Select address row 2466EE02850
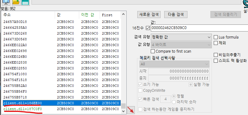This screenshot has height=115, width=248. click(x=61, y=68)
